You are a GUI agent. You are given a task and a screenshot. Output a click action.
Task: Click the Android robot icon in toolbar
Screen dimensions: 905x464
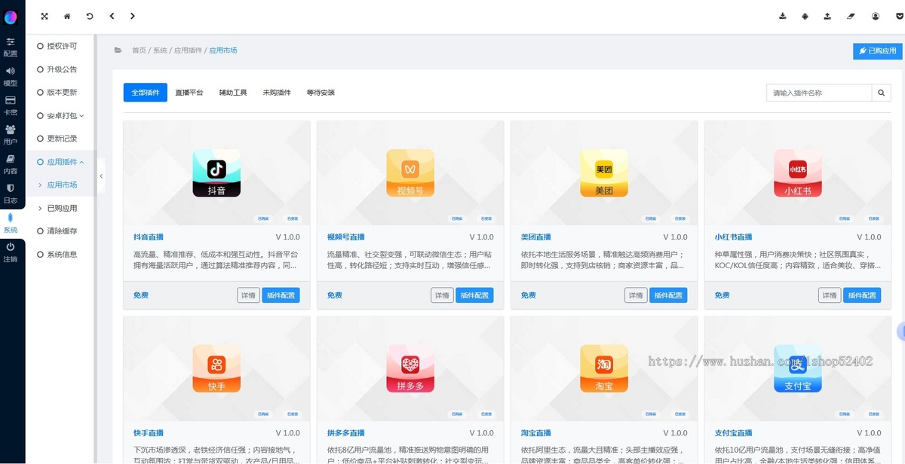point(805,16)
